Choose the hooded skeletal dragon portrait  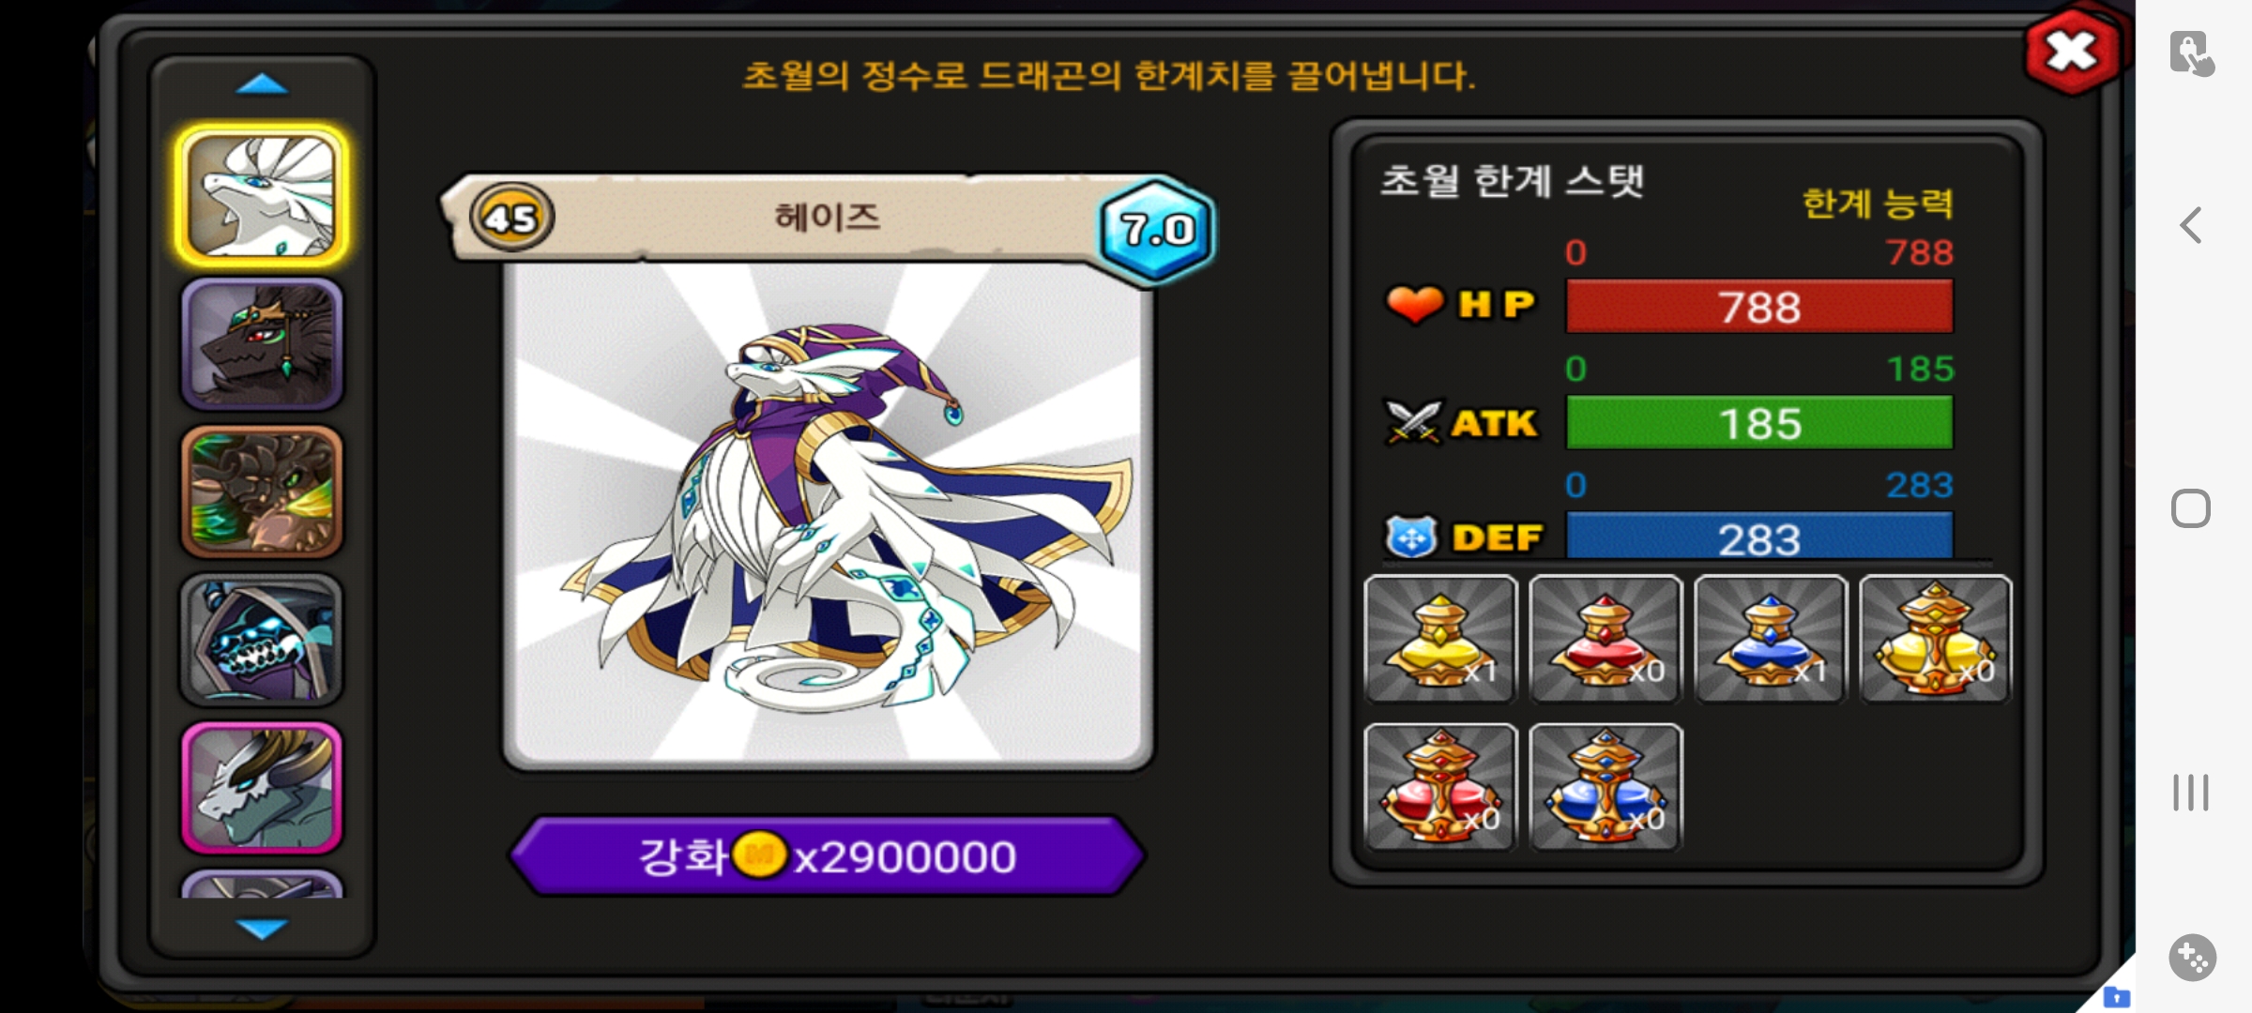click(x=262, y=640)
